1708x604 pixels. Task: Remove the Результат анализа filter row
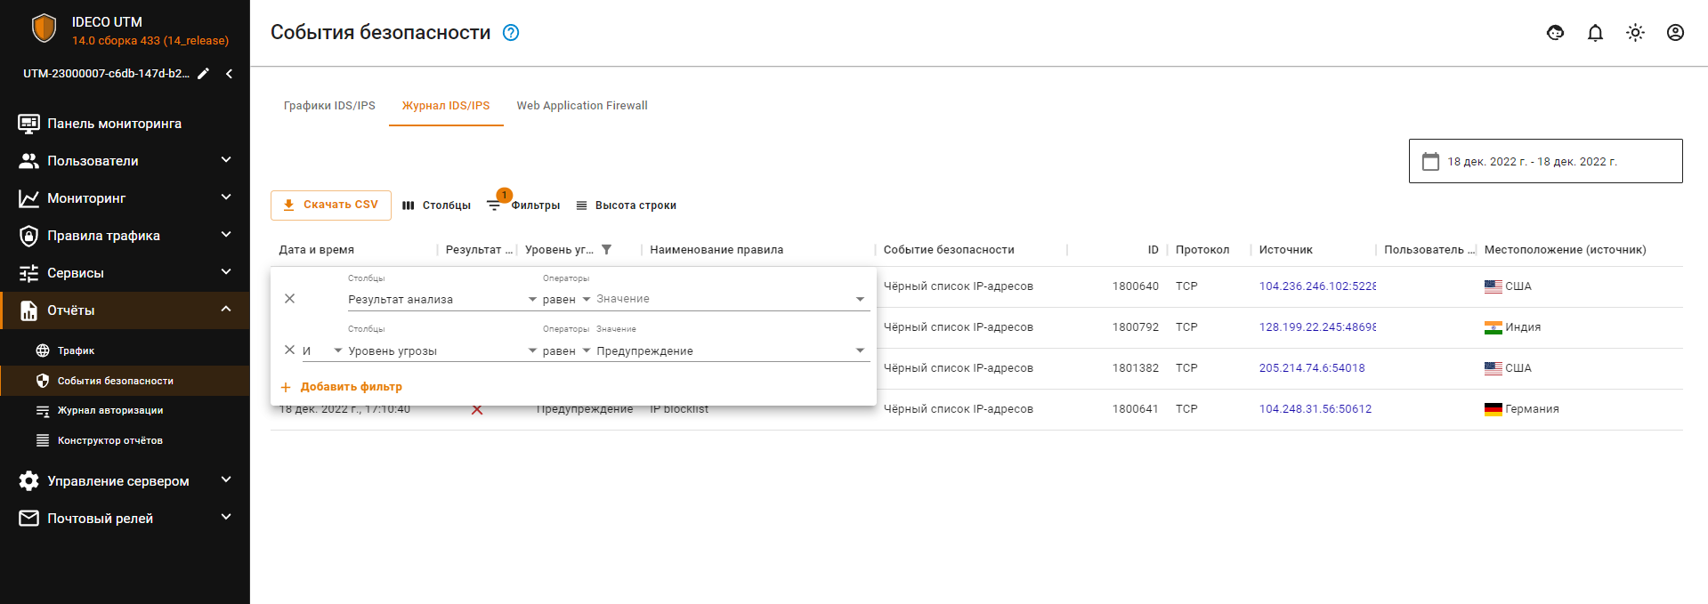(289, 299)
